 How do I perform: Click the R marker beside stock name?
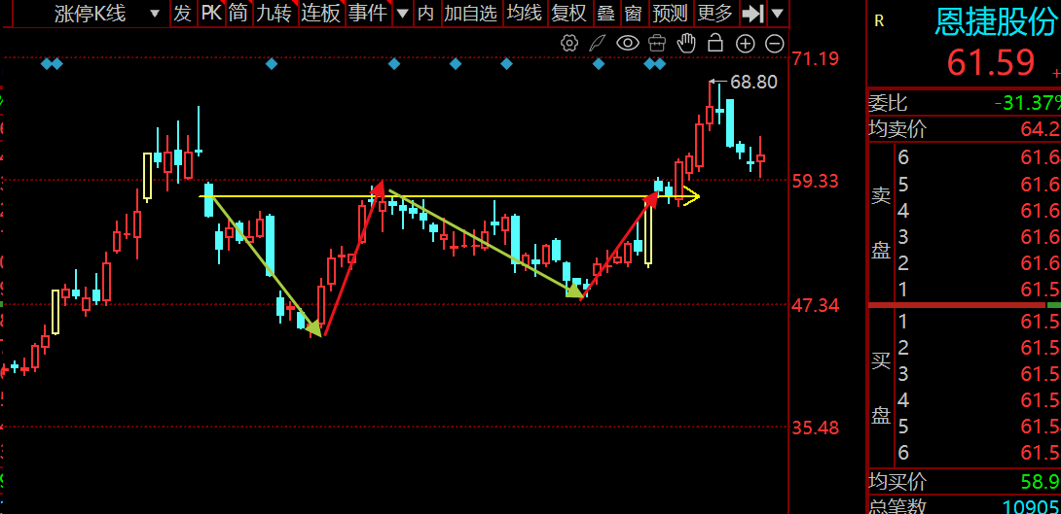879,20
